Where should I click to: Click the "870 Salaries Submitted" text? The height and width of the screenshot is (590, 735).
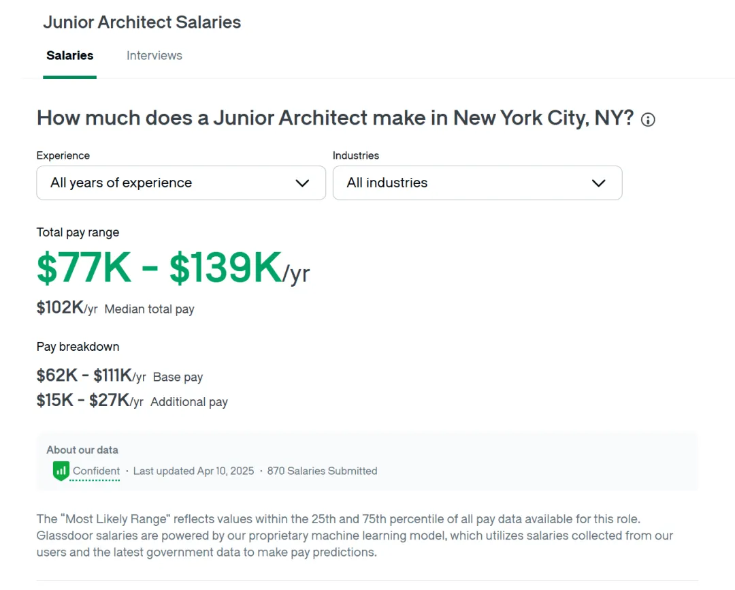[322, 471]
